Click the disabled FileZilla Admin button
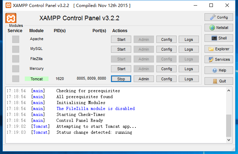The image size is (238, 154). point(143,59)
